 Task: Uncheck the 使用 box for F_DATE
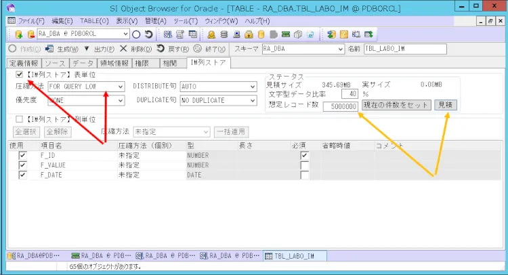22,175
